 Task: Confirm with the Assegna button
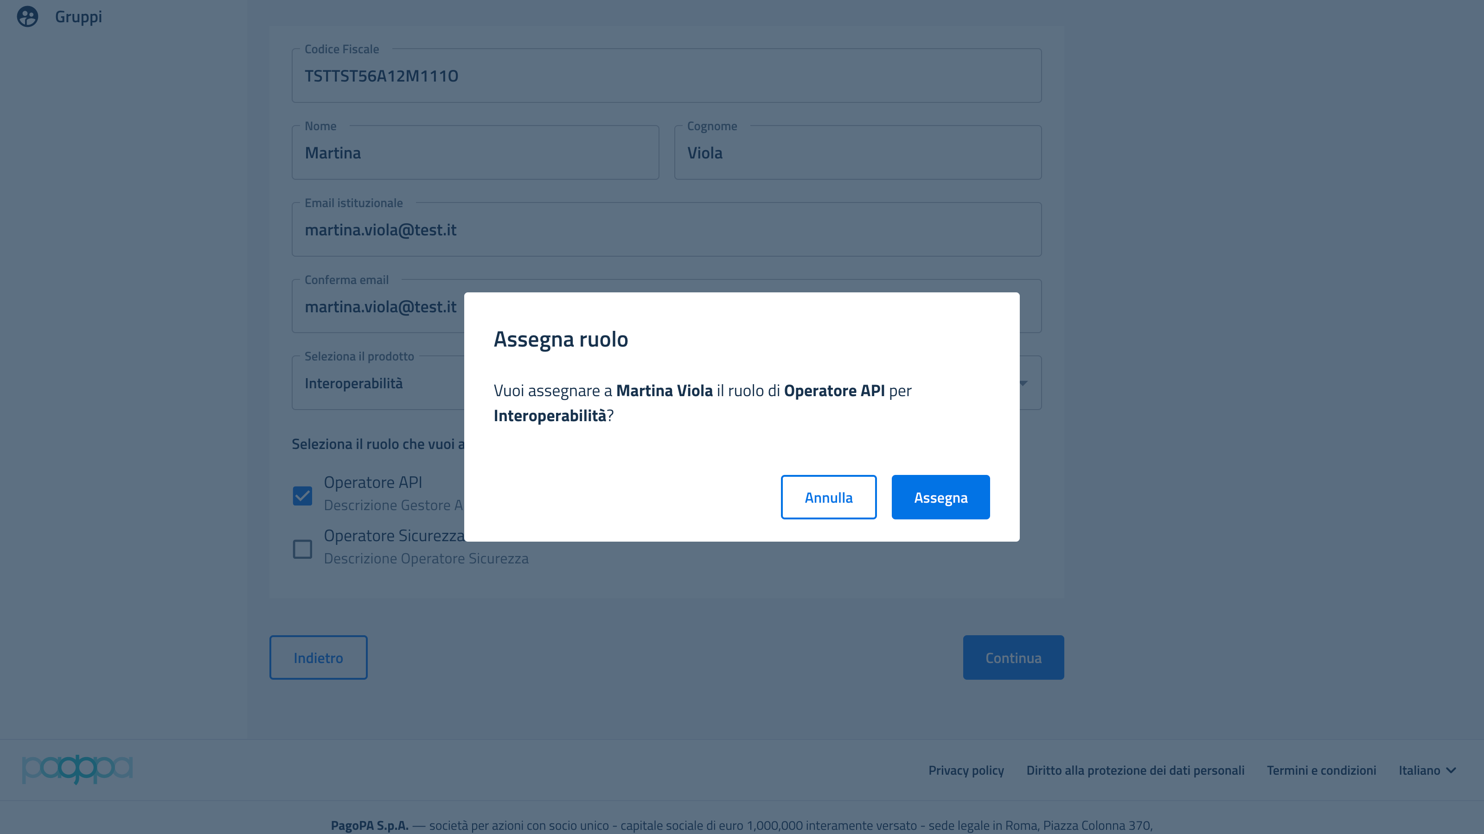[941, 497]
